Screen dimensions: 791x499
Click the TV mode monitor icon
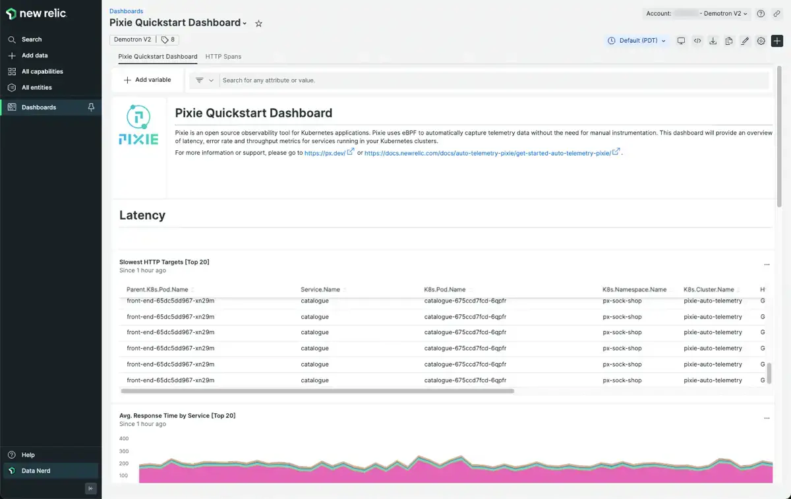[x=681, y=41]
